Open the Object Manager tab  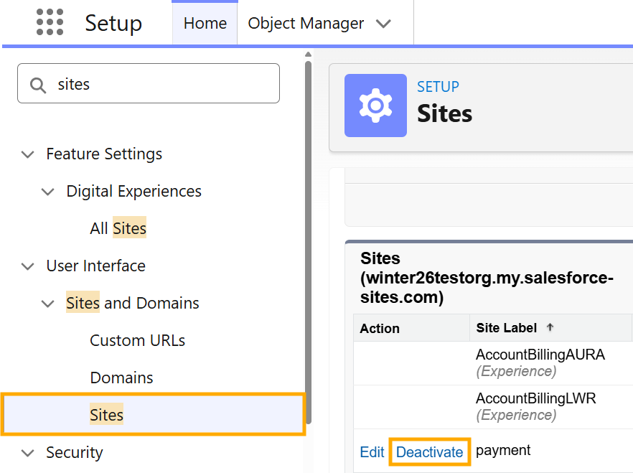coord(306,23)
